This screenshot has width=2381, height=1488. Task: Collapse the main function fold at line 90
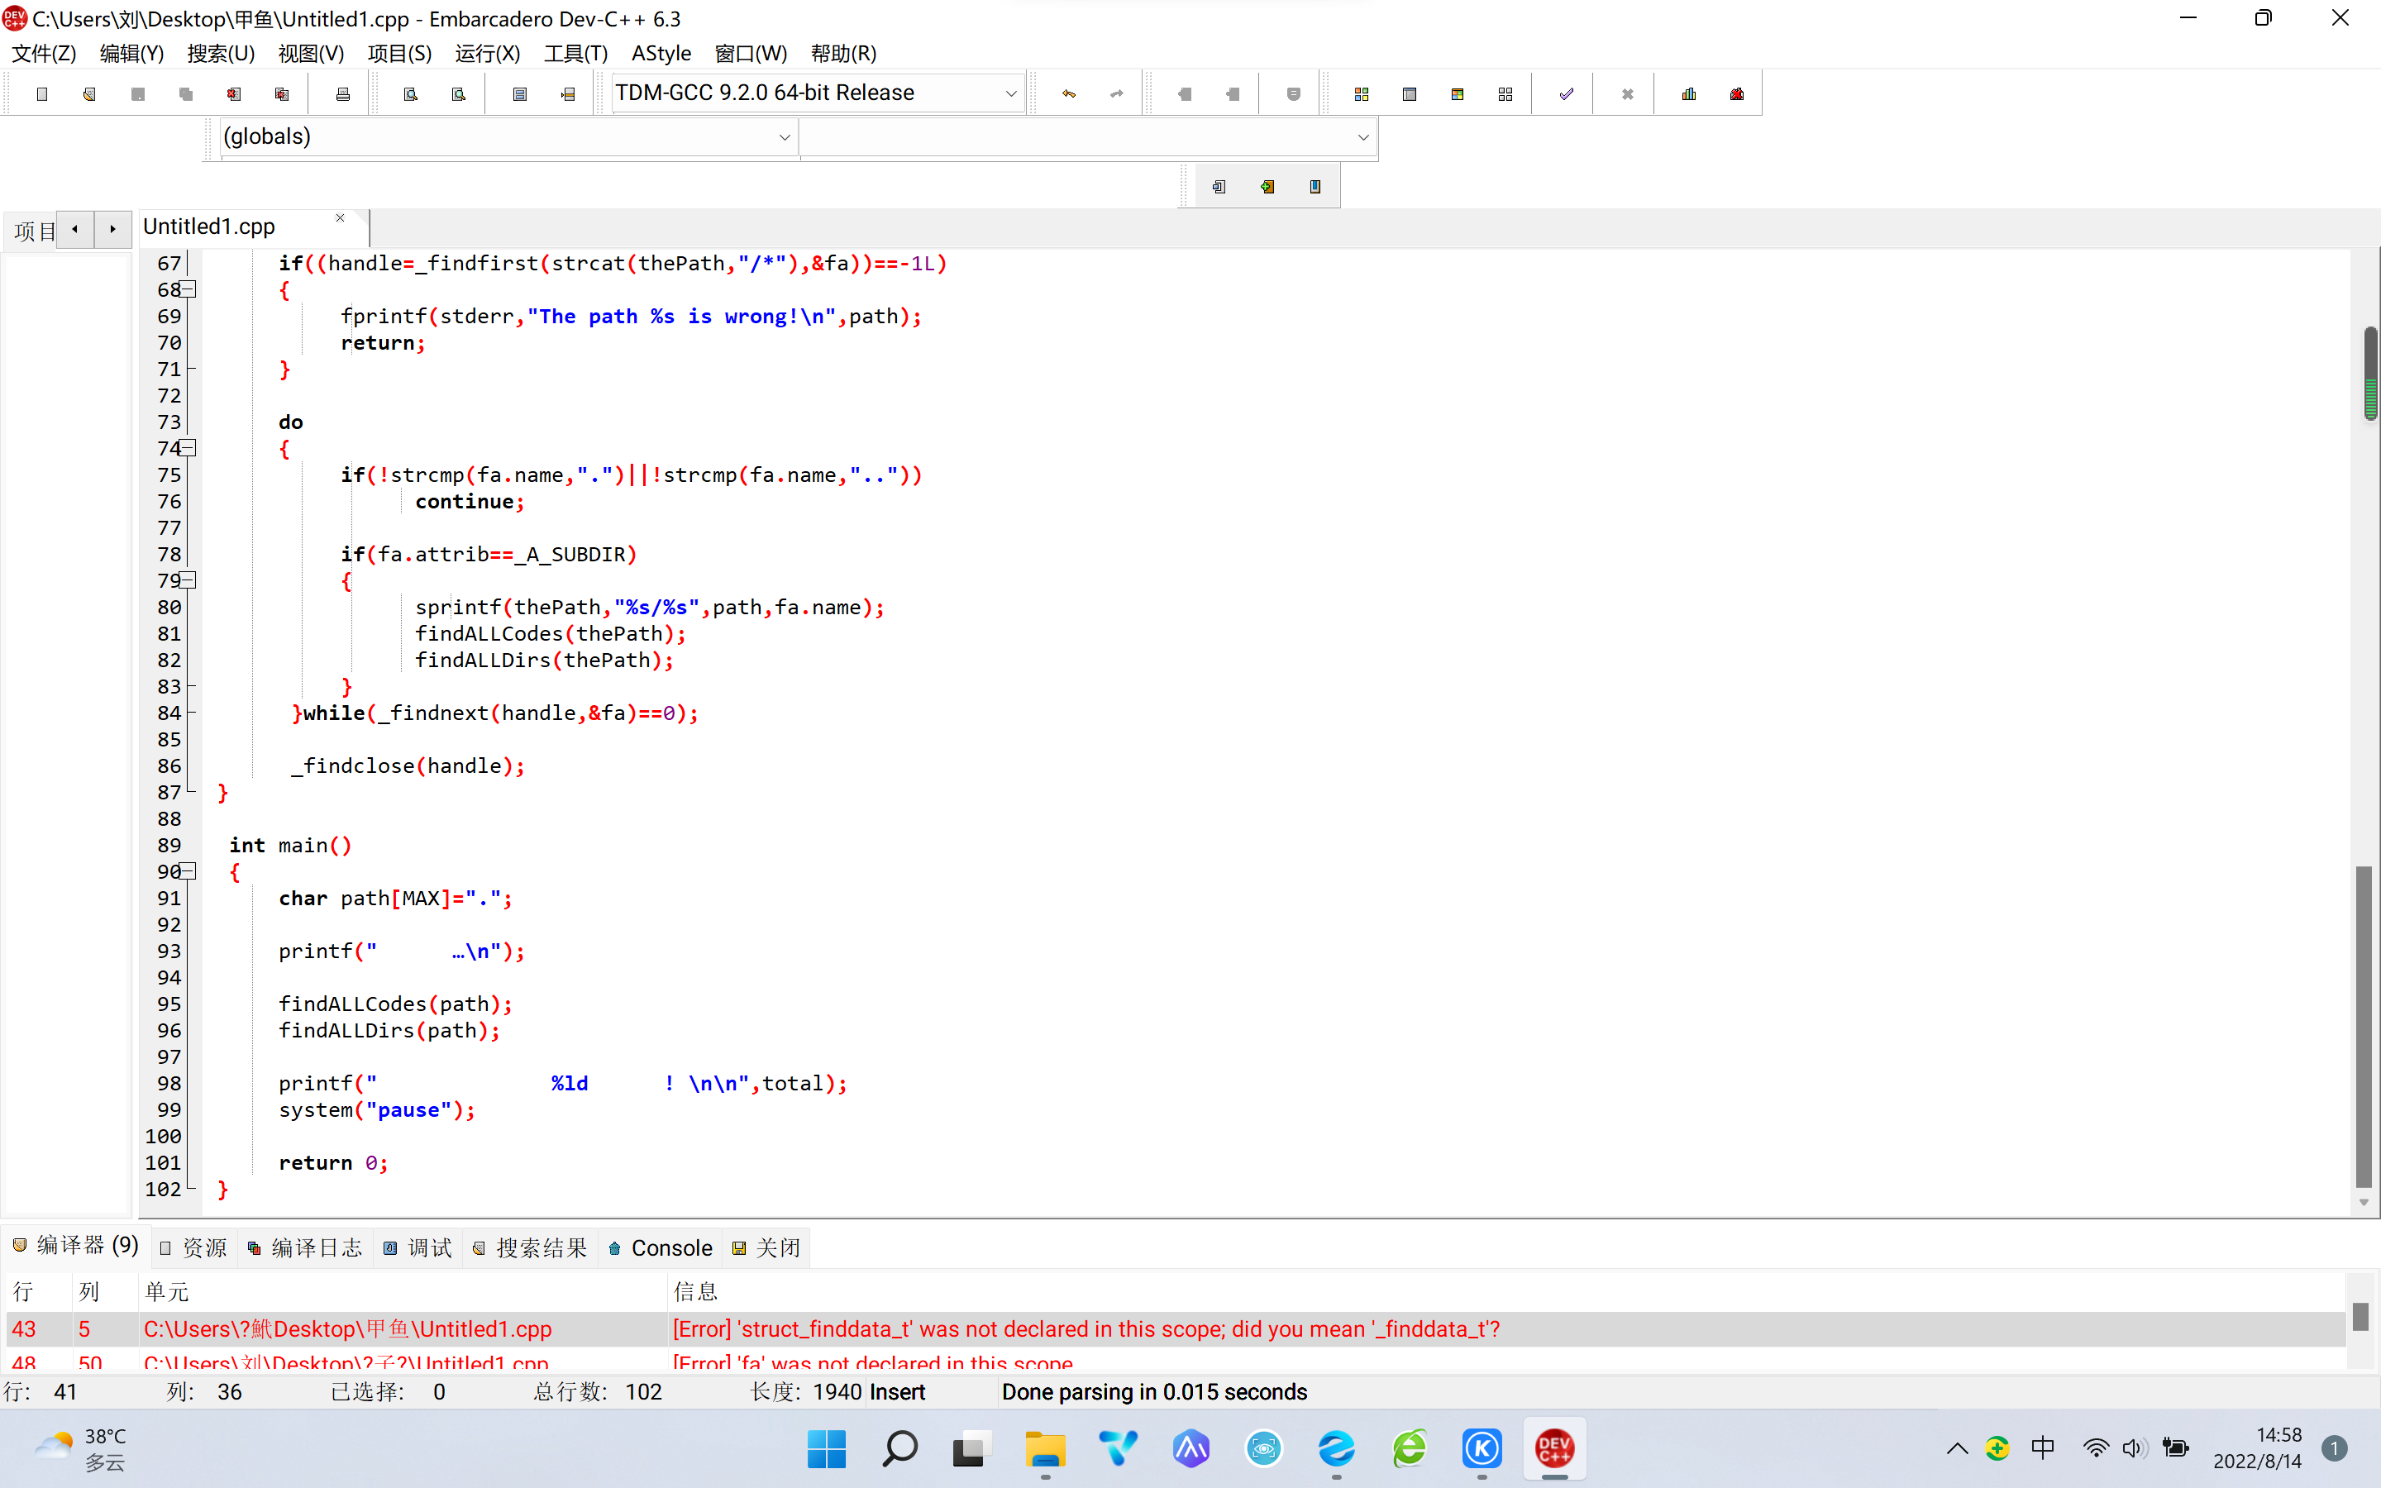[188, 871]
